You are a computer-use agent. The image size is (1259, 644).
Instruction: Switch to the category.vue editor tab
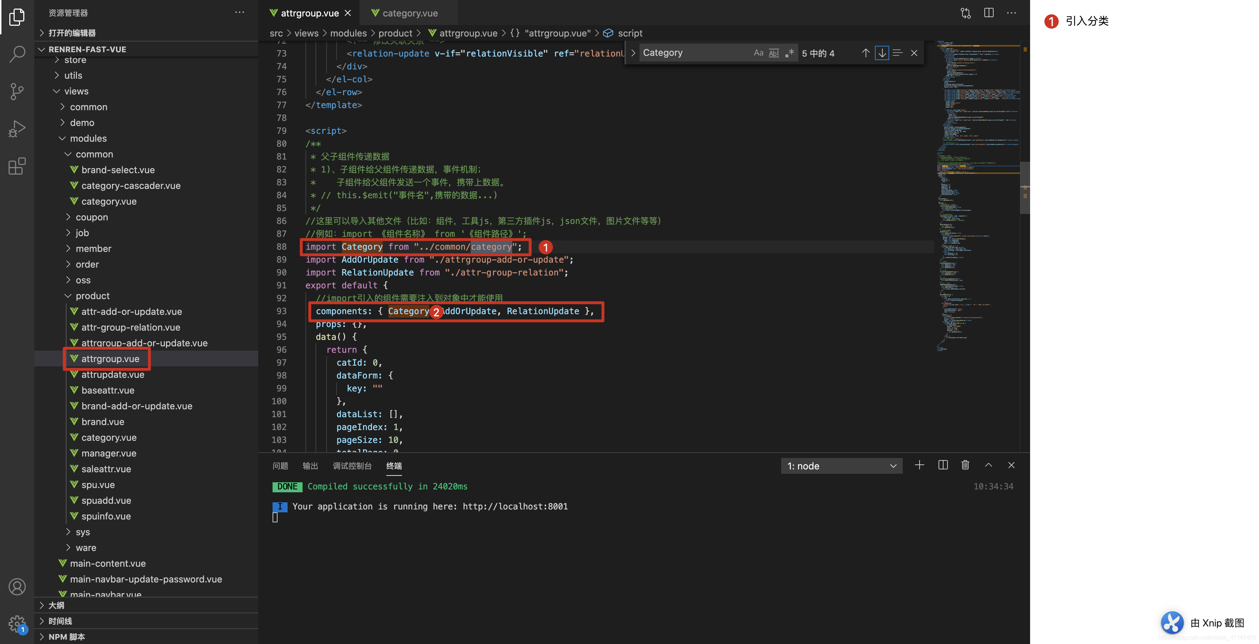pos(410,13)
